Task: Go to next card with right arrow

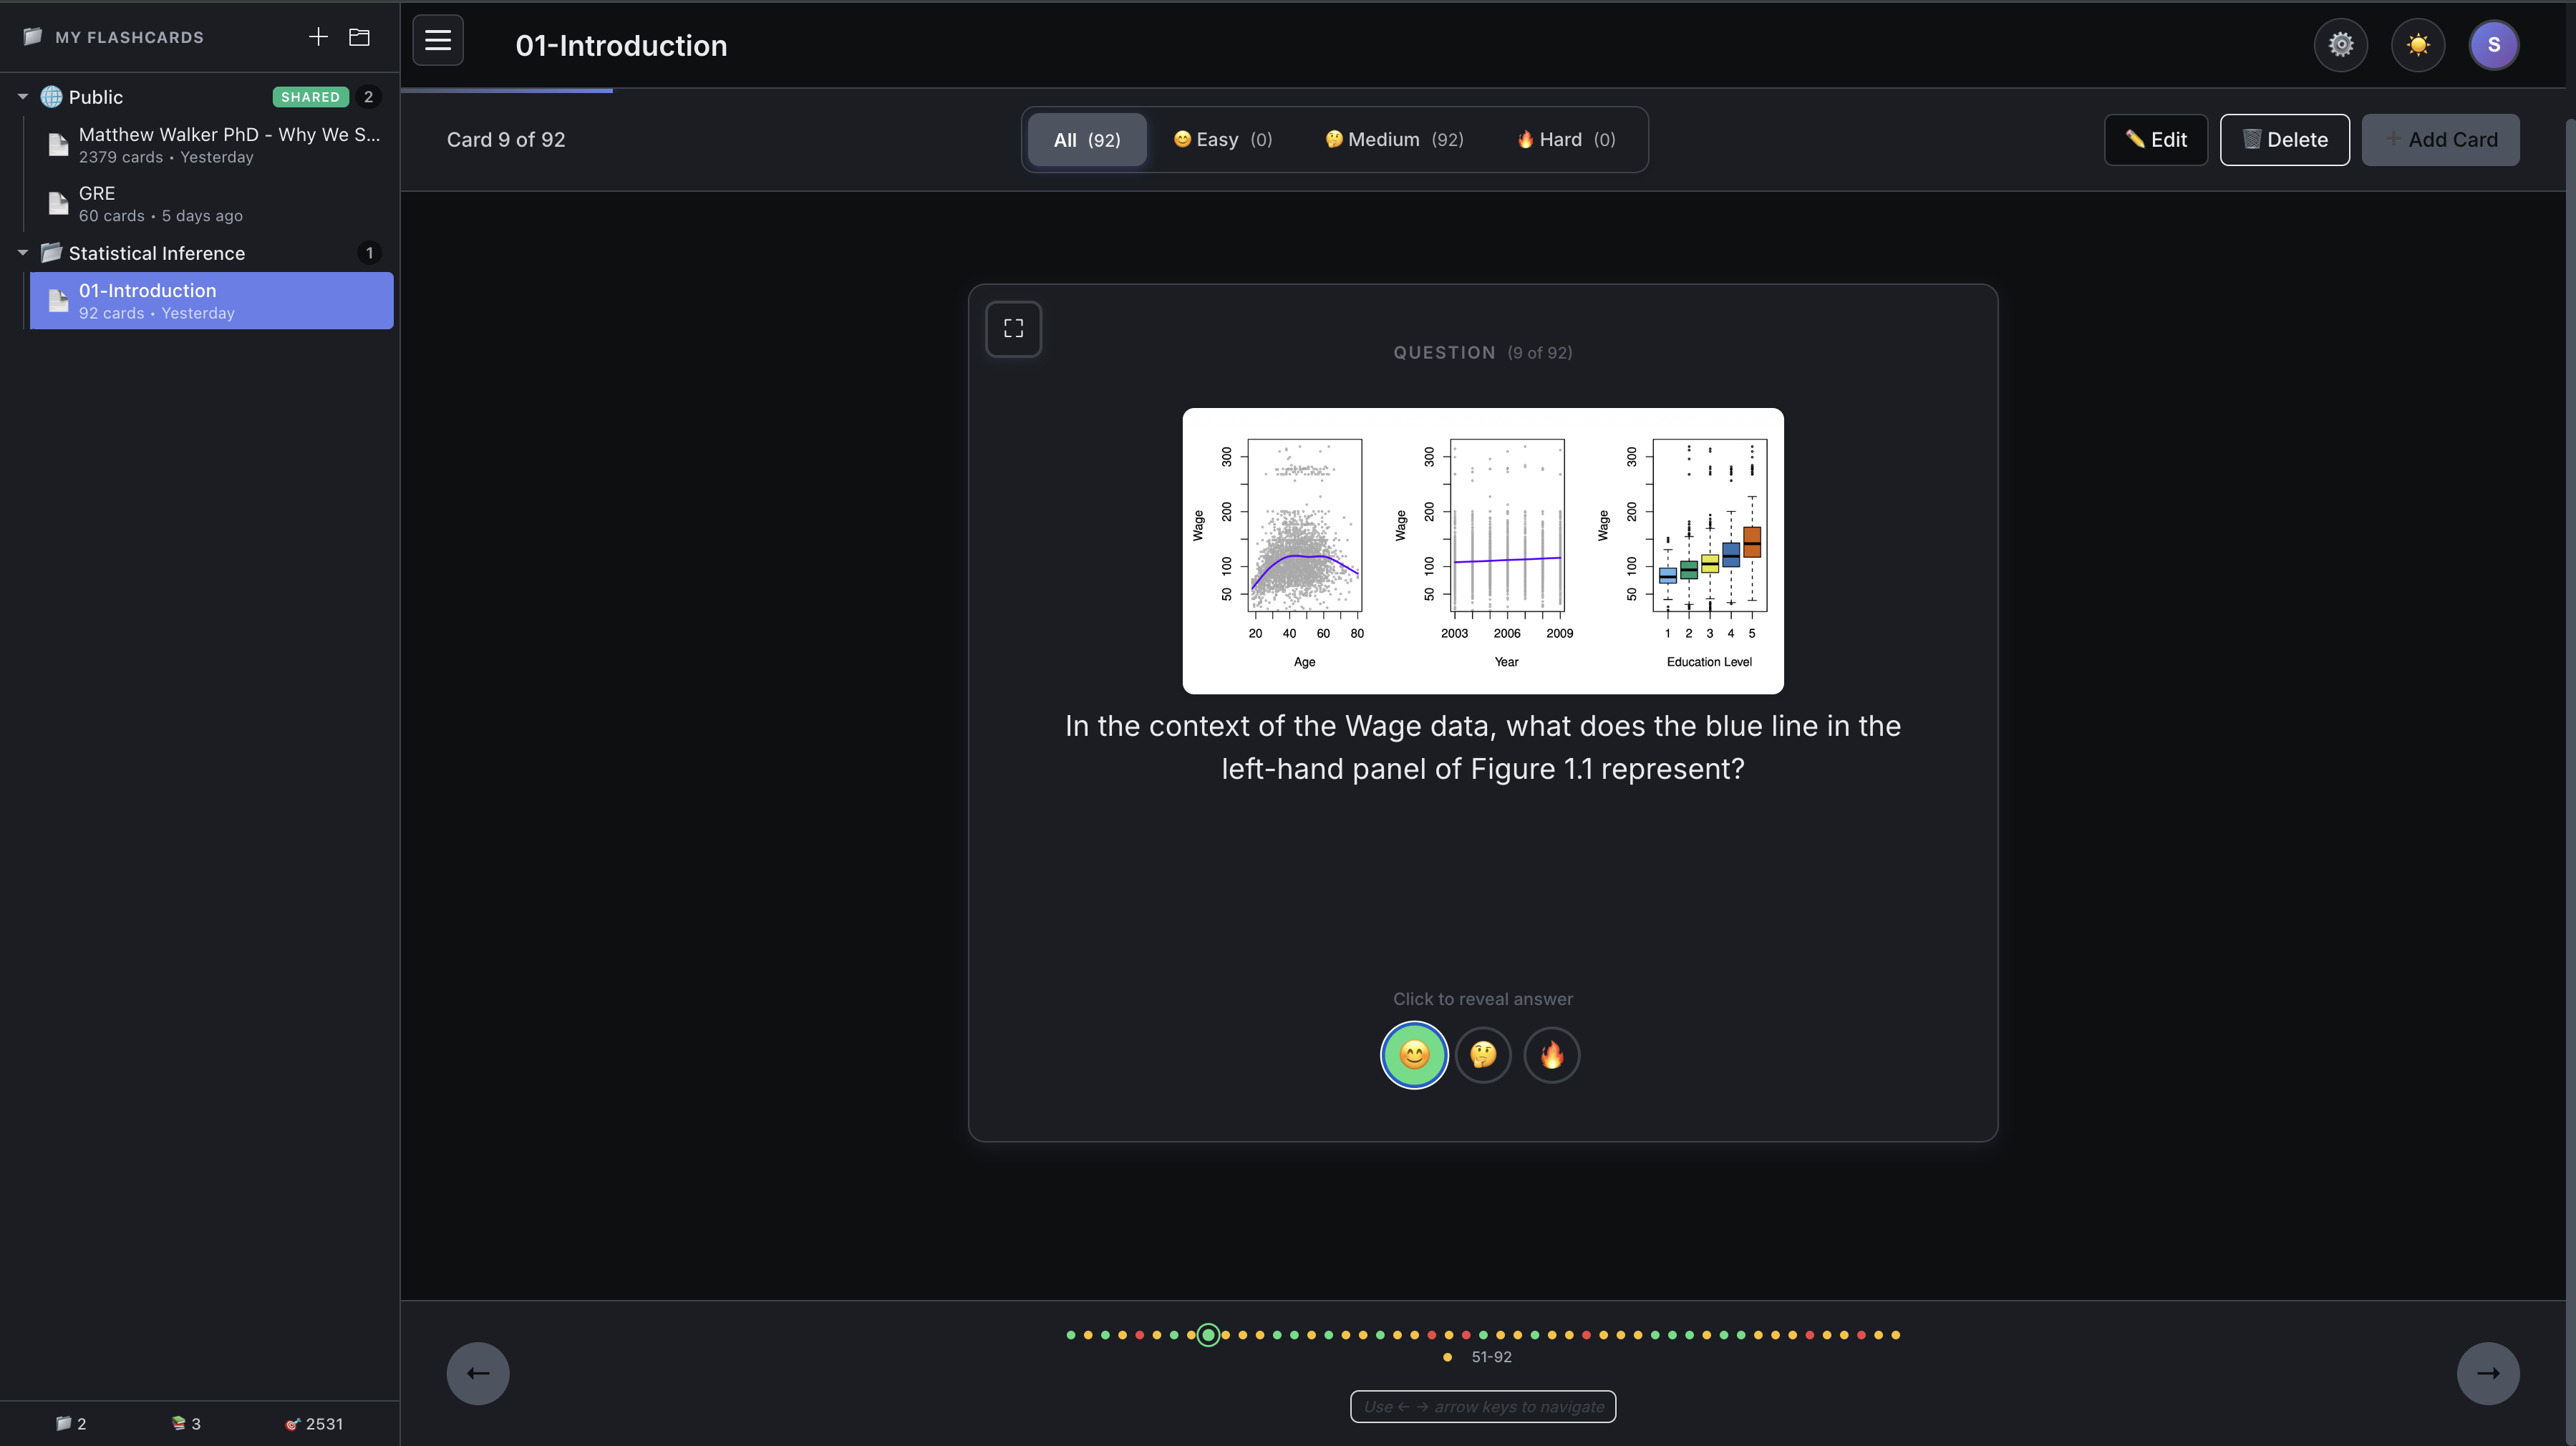Action: click(2487, 1373)
